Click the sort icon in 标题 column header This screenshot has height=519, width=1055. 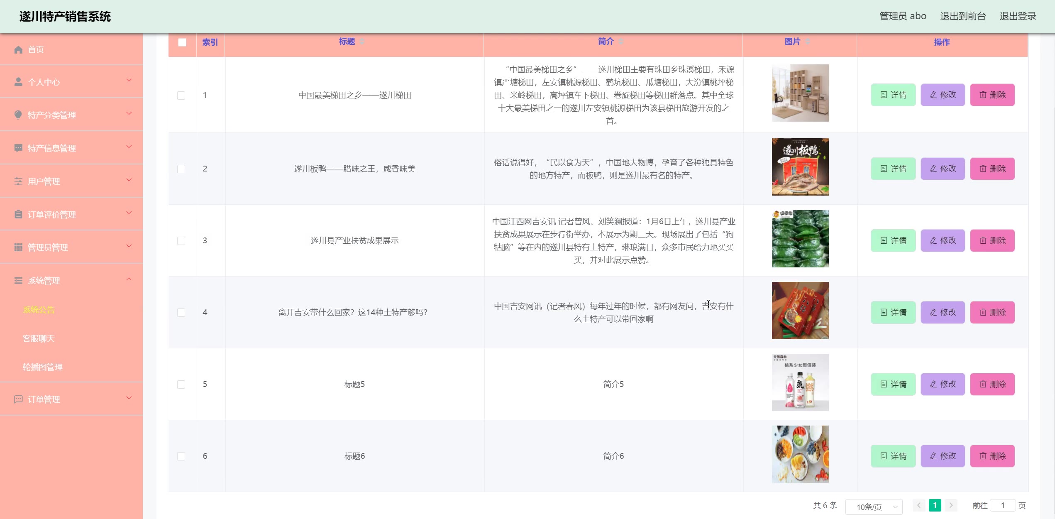click(x=362, y=42)
